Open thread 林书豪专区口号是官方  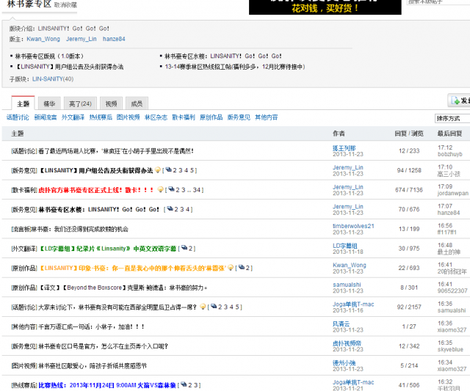point(103,346)
